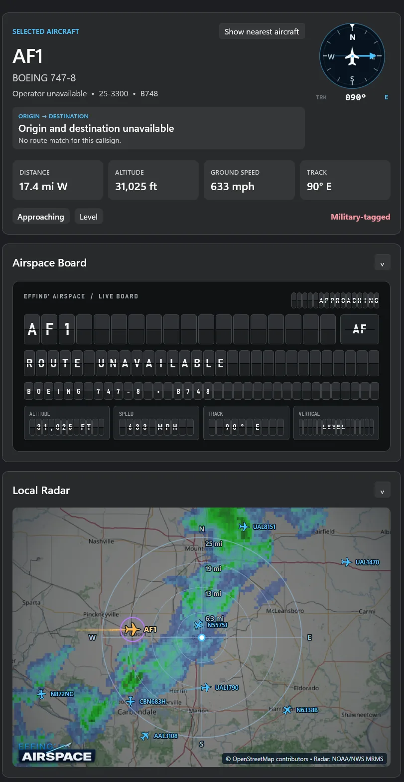Click the TRK 090° readout

point(352,97)
